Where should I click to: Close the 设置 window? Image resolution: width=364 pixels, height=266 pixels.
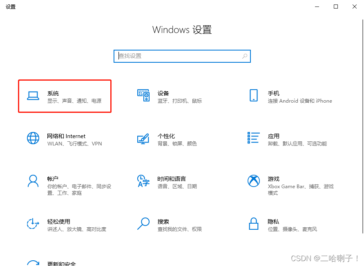[355, 7]
